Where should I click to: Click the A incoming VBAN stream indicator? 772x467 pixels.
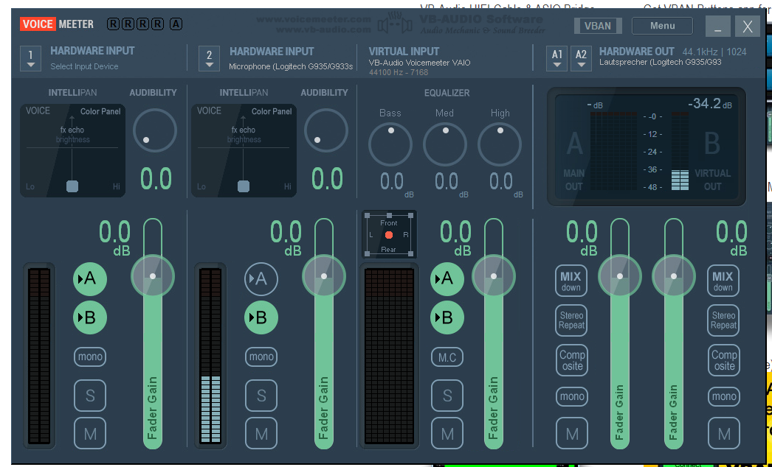(x=176, y=24)
